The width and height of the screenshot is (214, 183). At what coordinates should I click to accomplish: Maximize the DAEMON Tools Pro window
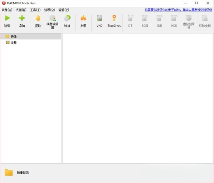click(x=196, y=3)
